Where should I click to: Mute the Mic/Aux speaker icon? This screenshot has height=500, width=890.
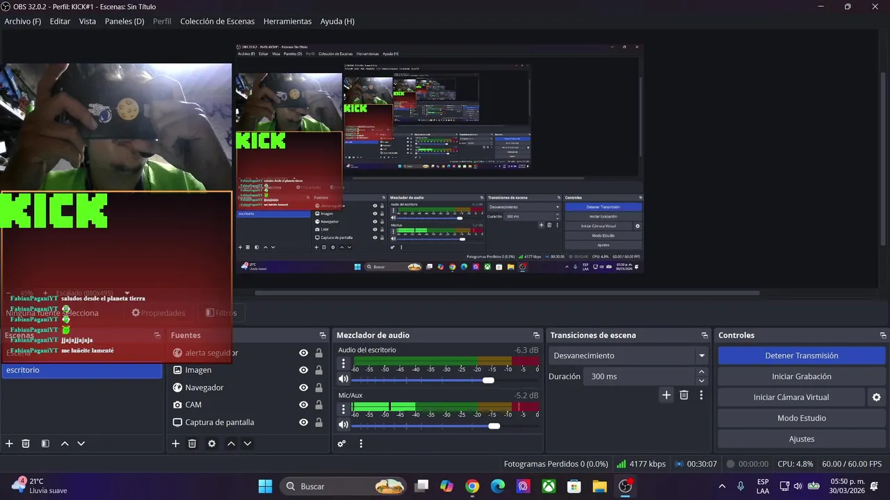tap(343, 425)
